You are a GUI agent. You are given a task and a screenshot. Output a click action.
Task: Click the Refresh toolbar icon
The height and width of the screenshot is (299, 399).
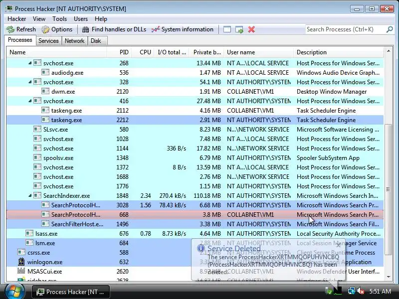(x=10, y=29)
